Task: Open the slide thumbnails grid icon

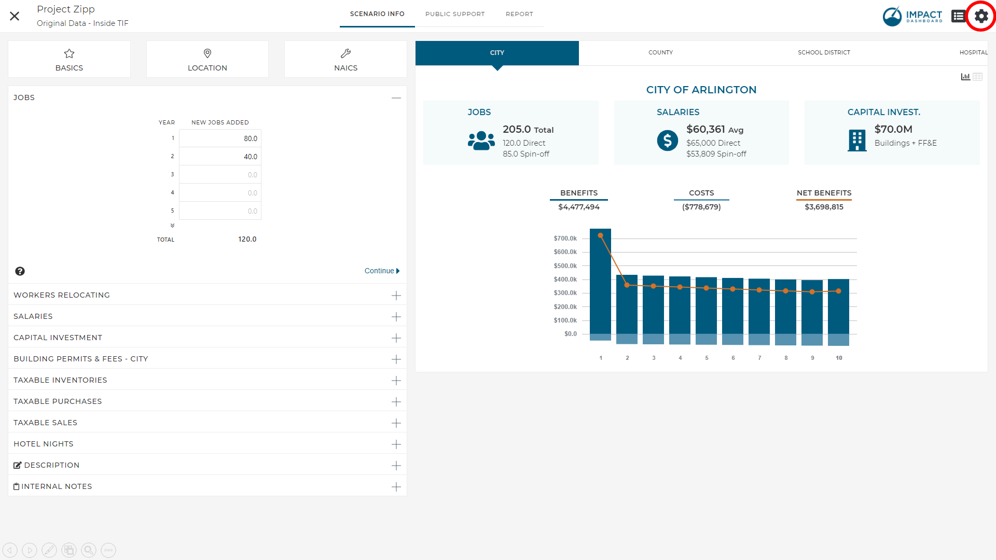Action: [x=69, y=550]
